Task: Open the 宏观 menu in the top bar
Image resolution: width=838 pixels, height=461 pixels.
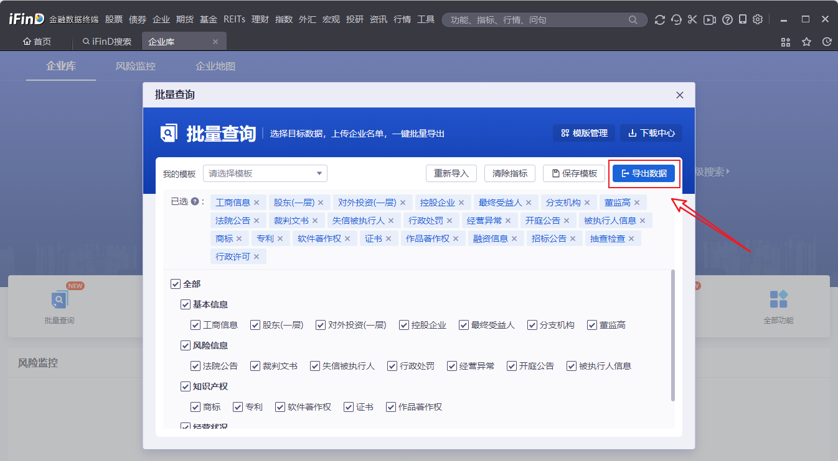Action: (x=331, y=20)
